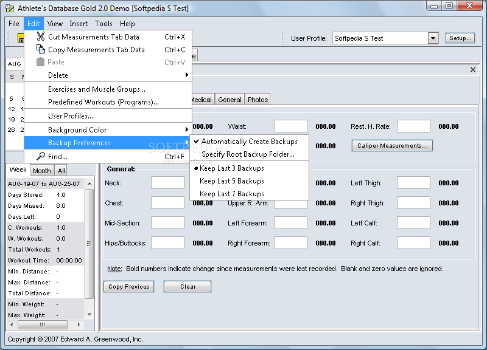The width and height of the screenshot is (487, 350).
Task: Open User Profiles from Edit menu
Action: [x=108, y=116]
